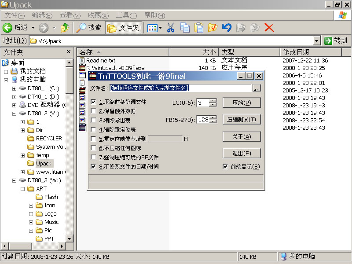Screen dimensions: 352x264
Task: Click the About (A) button
Action: point(242,136)
